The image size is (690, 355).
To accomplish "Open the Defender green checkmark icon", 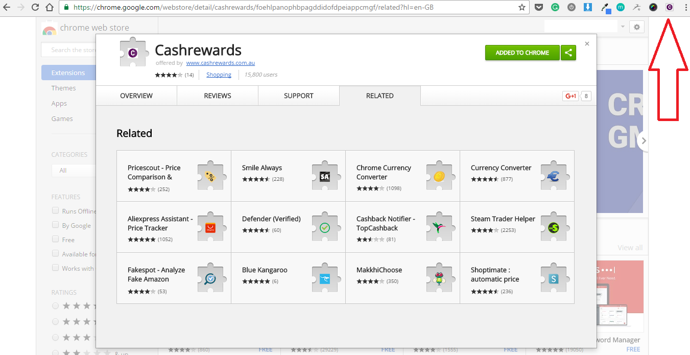I will [324, 228].
